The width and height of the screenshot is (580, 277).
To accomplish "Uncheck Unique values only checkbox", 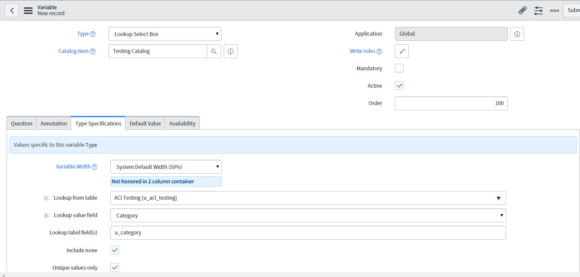I will click(115, 267).
